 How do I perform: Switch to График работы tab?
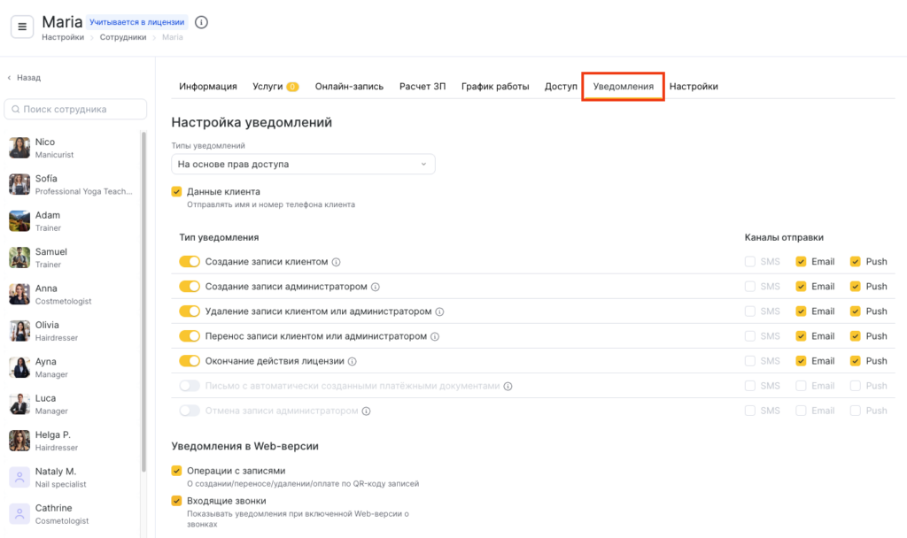pyautogui.click(x=495, y=87)
